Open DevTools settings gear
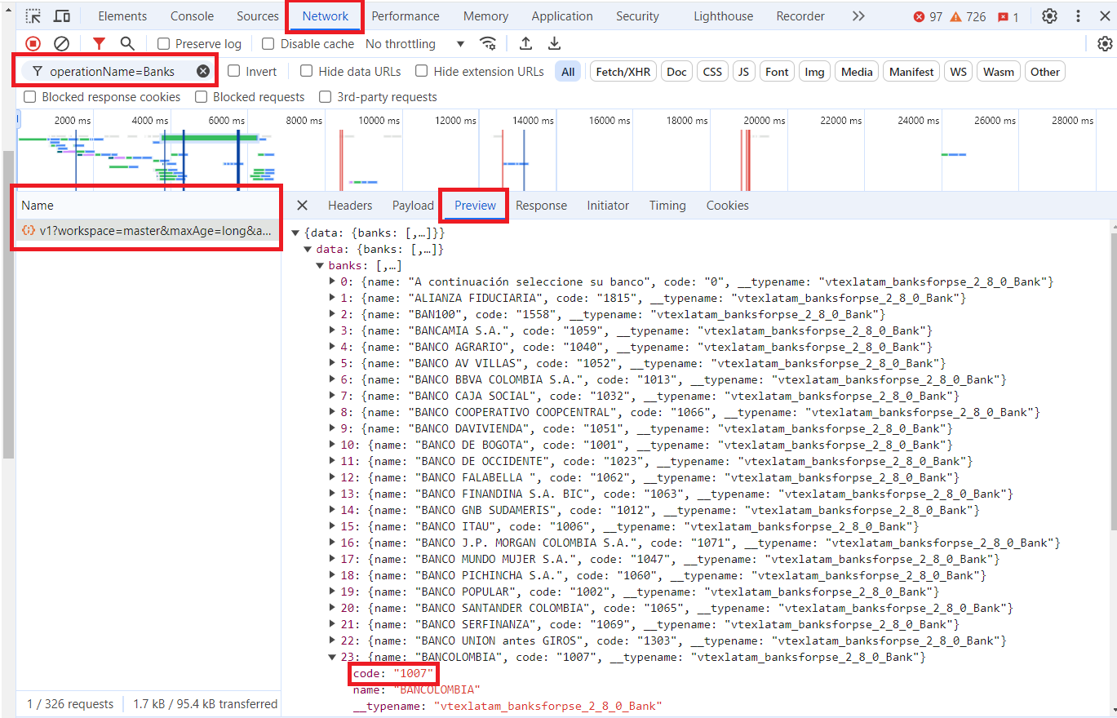This screenshot has height=718, width=1117. [1049, 16]
